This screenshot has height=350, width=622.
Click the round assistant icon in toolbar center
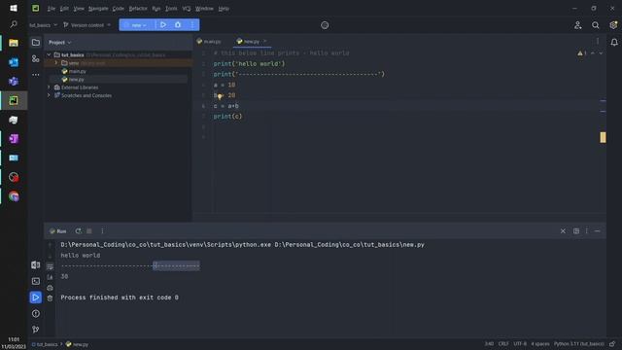pyautogui.click(x=325, y=25)
